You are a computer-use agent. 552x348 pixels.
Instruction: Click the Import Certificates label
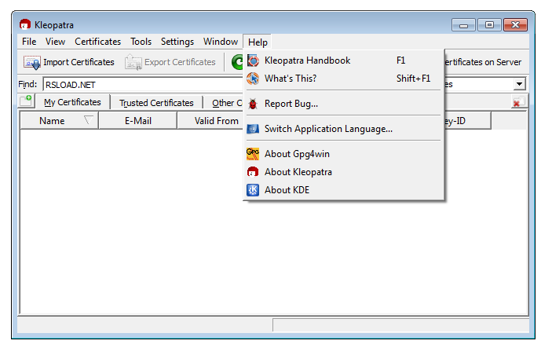tap(79, 62)
